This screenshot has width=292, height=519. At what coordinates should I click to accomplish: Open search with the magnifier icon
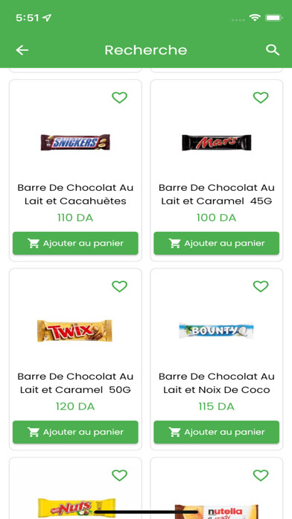pyautogui.click(x=273, y=50)
